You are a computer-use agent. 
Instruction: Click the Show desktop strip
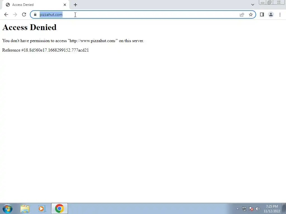284,208
